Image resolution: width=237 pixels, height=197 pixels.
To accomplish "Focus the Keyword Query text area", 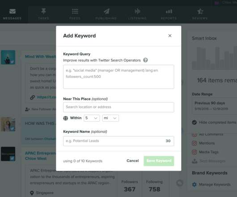I will pyautogui.click(x=118, y=77).
